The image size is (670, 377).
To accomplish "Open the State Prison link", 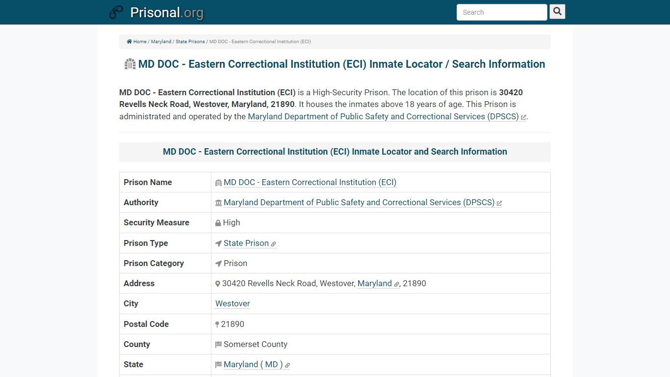I will click(x=246, y=243).
